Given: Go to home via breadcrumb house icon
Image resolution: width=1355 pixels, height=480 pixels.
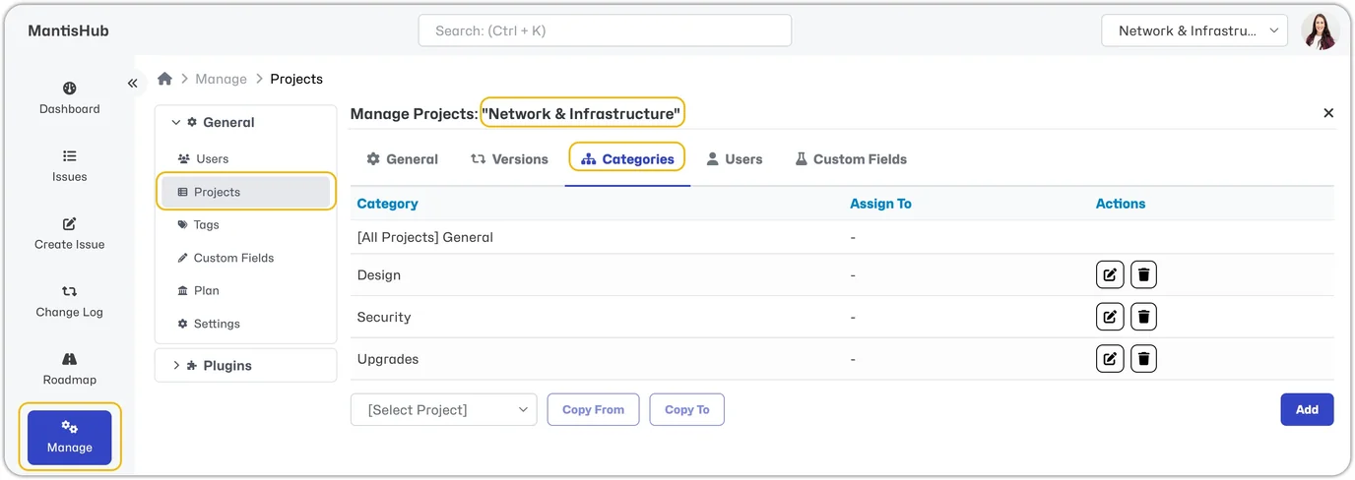Looking at the screenshot, I should click(164, 79).
